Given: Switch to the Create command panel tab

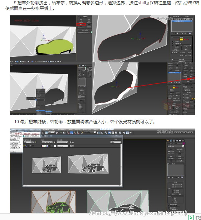Looking at the screenshot, I should 168,141.
